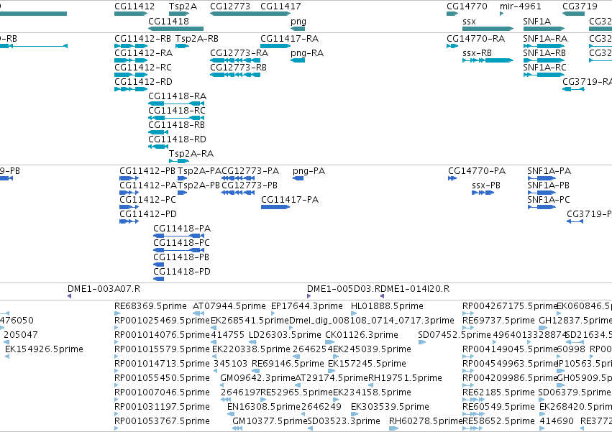This screenshot has height=432, width=612.
Task: Select the teal png gene arrow
Action: pyautogui.click(x=298, y=29)
